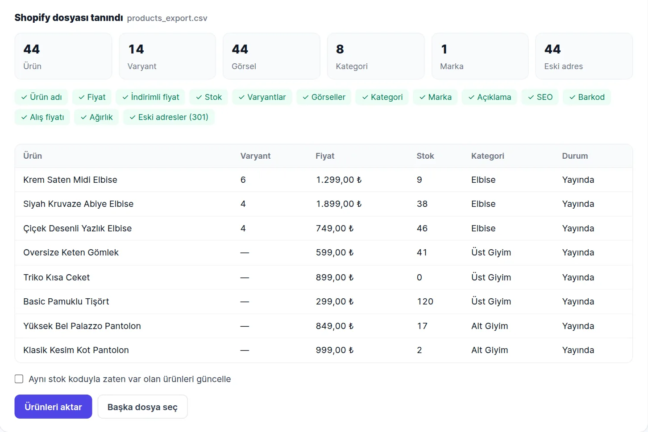648x432 pixels.
Task: Click the Fiyat field chip
Action: (92, 97)
